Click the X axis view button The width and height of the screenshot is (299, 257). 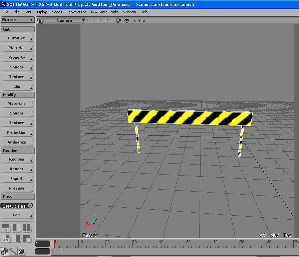pyautogui.click(x=134, y=21)
